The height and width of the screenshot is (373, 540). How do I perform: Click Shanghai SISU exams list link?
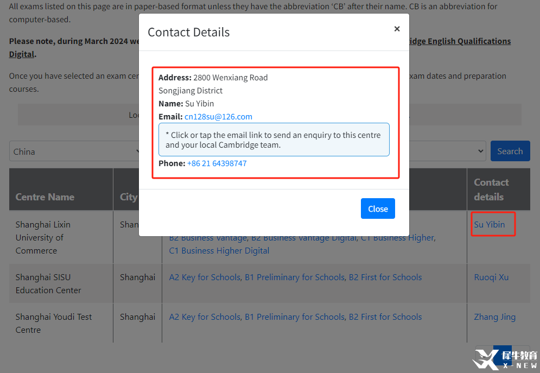(295, 277)
